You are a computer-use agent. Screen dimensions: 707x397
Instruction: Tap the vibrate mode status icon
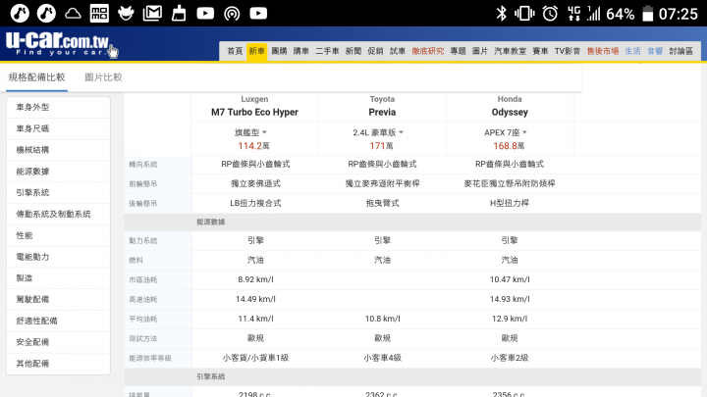point(524,14)
